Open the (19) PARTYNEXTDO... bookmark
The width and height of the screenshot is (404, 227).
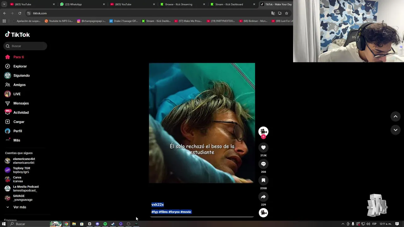click(221, 21)
